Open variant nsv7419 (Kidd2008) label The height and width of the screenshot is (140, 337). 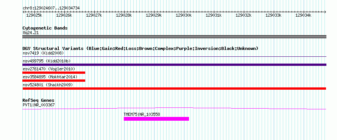point(43,53)
